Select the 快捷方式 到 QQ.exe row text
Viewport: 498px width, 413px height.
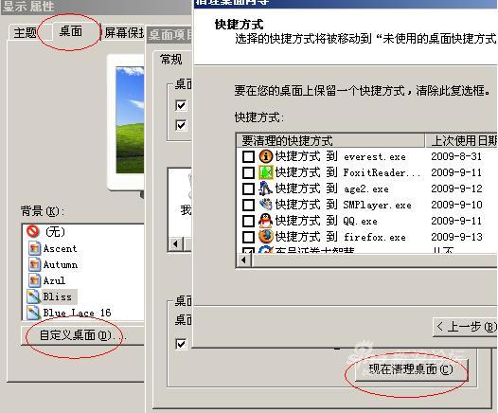click(327, 221)
